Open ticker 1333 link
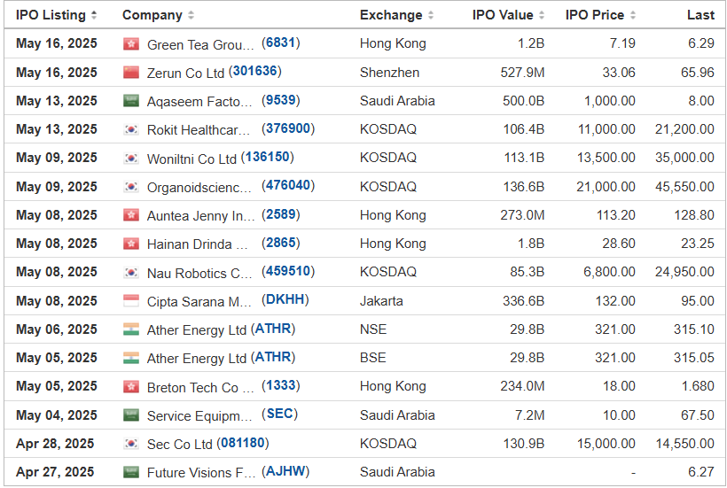The height and width of the screenshot is (488, 727). point(280,385)
